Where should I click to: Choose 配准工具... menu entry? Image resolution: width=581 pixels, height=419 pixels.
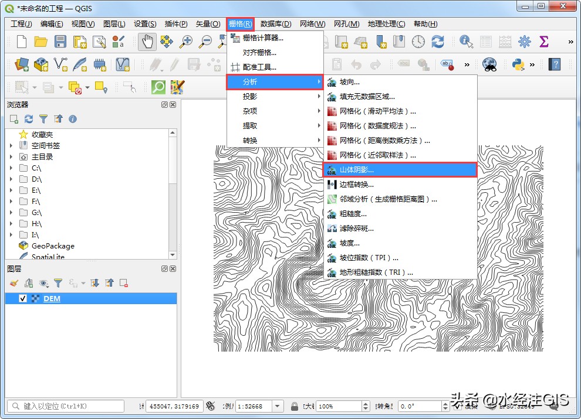pos(275,67)
